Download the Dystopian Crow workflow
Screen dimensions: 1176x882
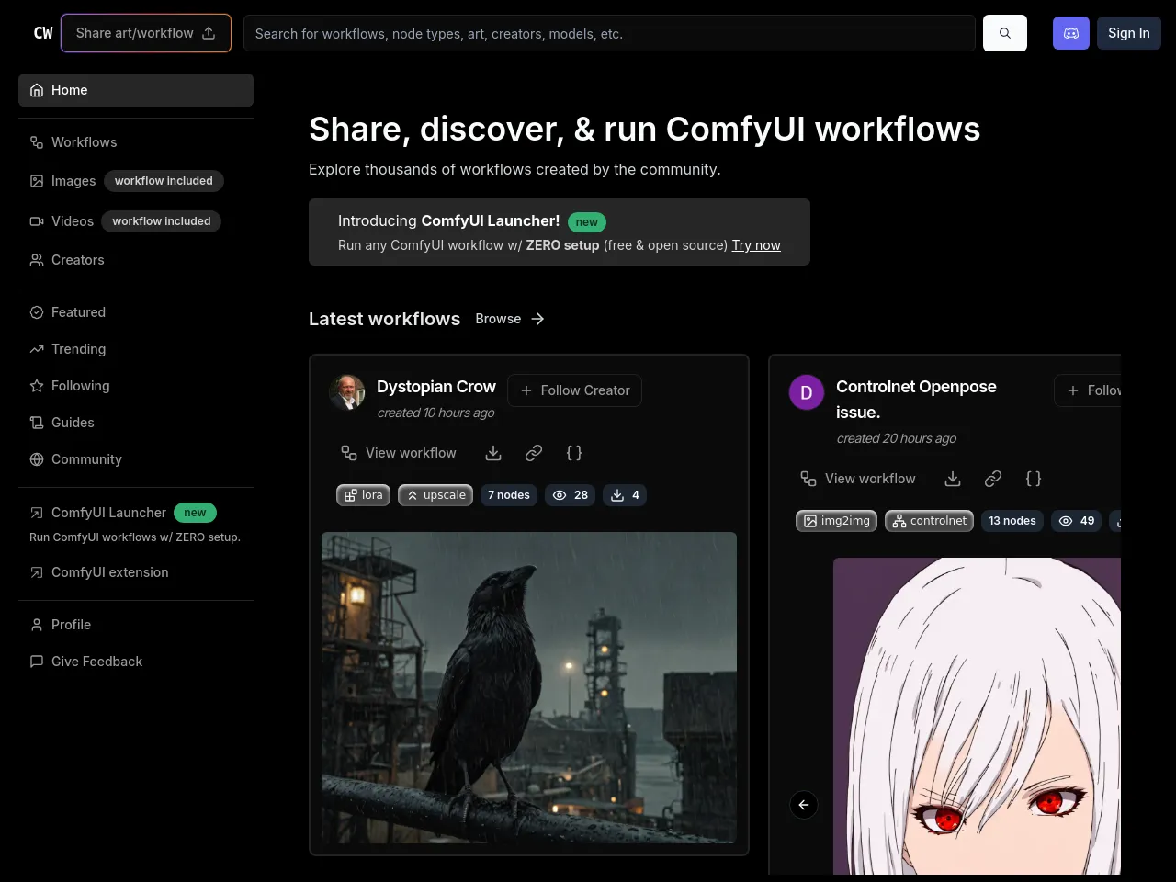tap(493, 453)
